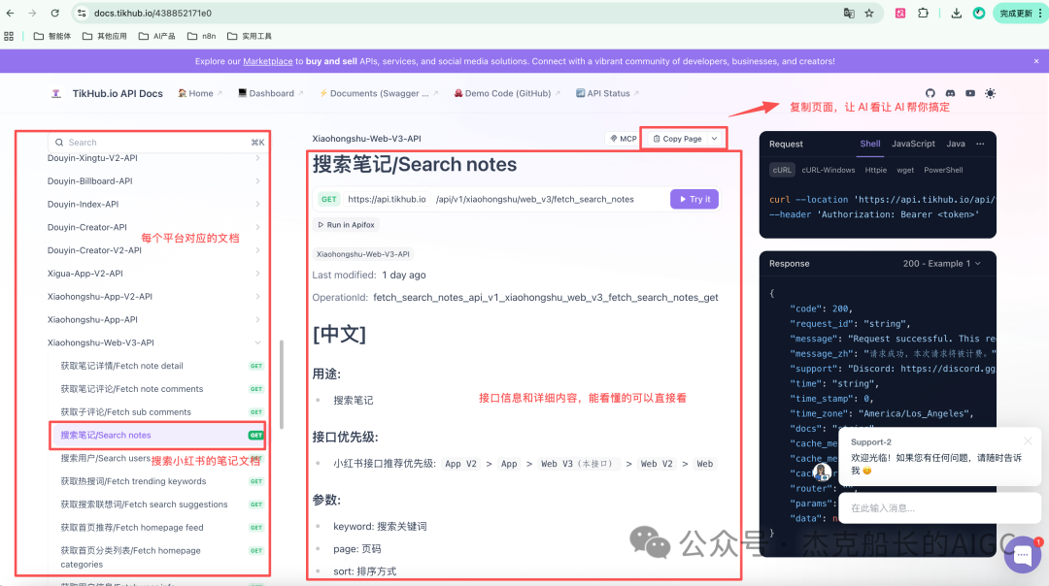The height and width of the screenshot is (586, 1049).
Task: Switch to the JavaScript request tab
Action: 913,144
